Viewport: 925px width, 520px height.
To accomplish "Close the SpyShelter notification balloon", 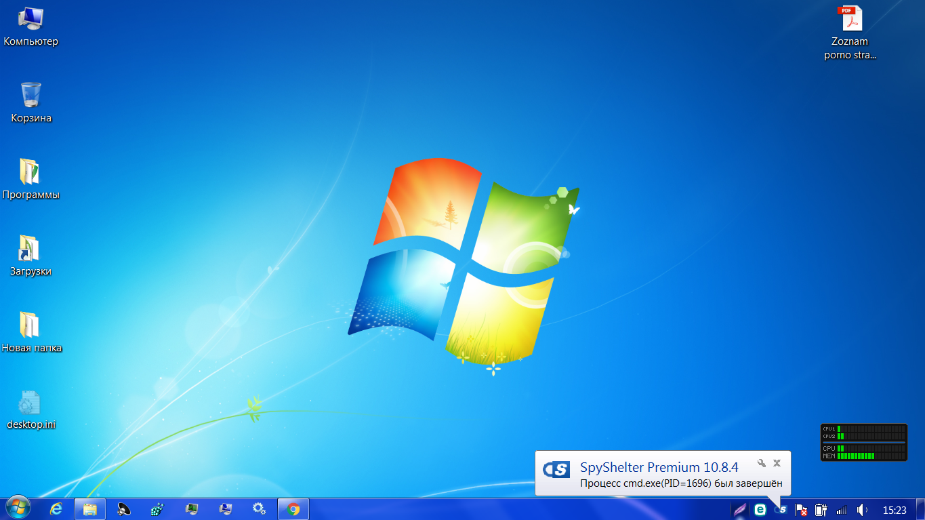I will click(777, 463).
